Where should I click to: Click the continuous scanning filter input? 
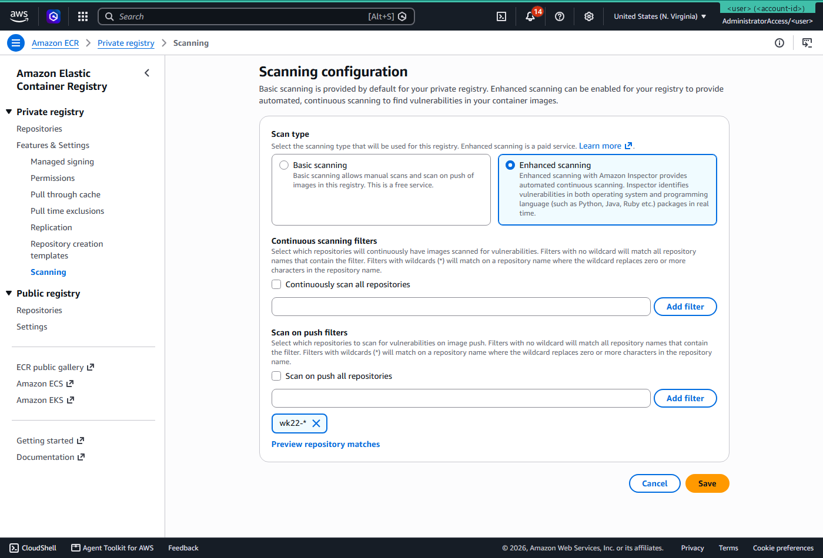click(461, 307)
